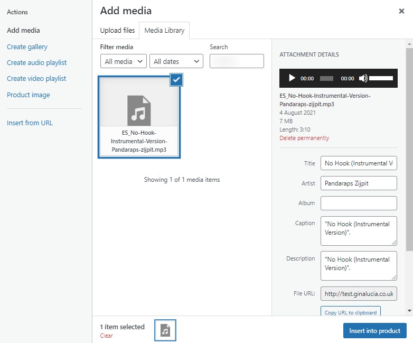Switch to the Upload files tab
The height and width of the screenshot is (343, 413).
(x=117, y=30)
